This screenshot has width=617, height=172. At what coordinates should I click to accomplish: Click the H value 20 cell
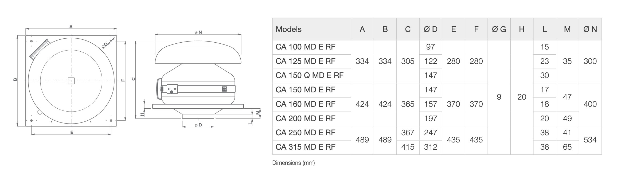point(522,97)
